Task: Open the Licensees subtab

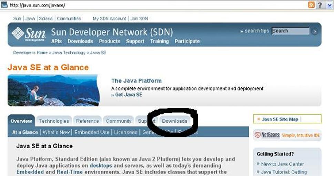Action: [x=126, y=132]
